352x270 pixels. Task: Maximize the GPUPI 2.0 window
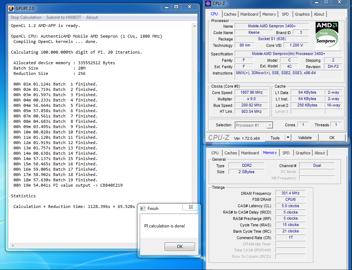177,7
